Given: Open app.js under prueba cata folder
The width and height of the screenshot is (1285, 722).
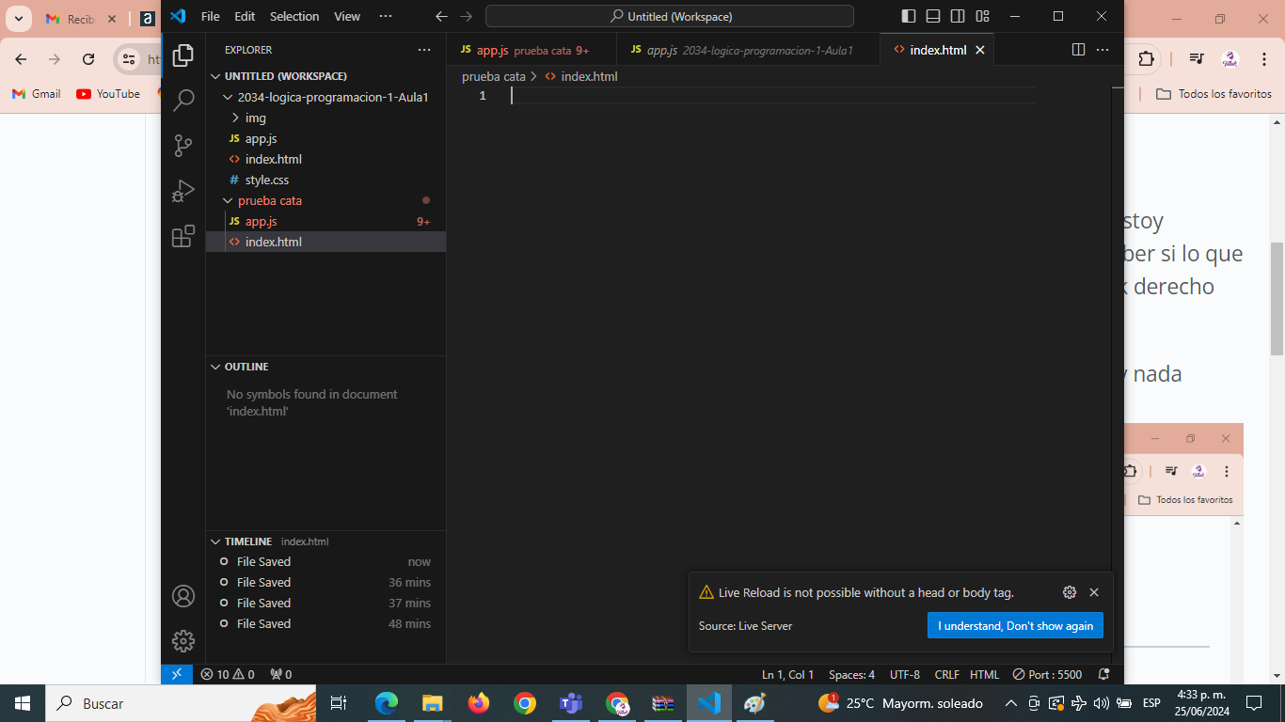Looking at the screenshot, I should click(x=325, y=221).
